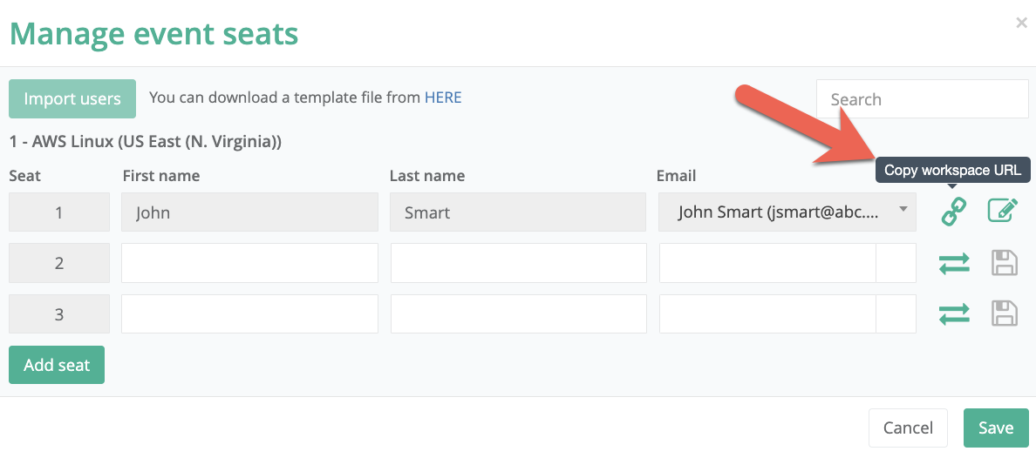Click the green Save button

tap(996, 428)
